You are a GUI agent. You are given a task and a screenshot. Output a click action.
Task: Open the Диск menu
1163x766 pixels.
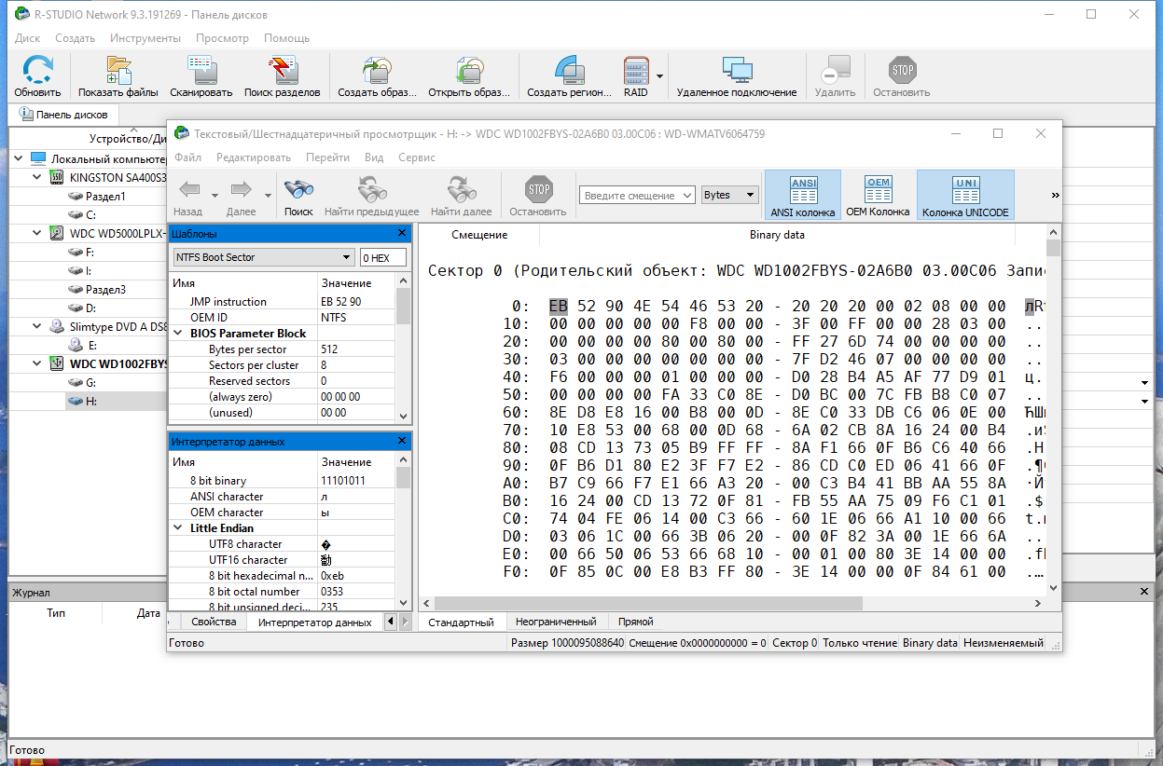[27, 38]
